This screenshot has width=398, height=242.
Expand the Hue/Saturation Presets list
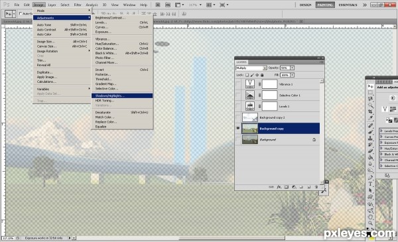coord(381,149)
